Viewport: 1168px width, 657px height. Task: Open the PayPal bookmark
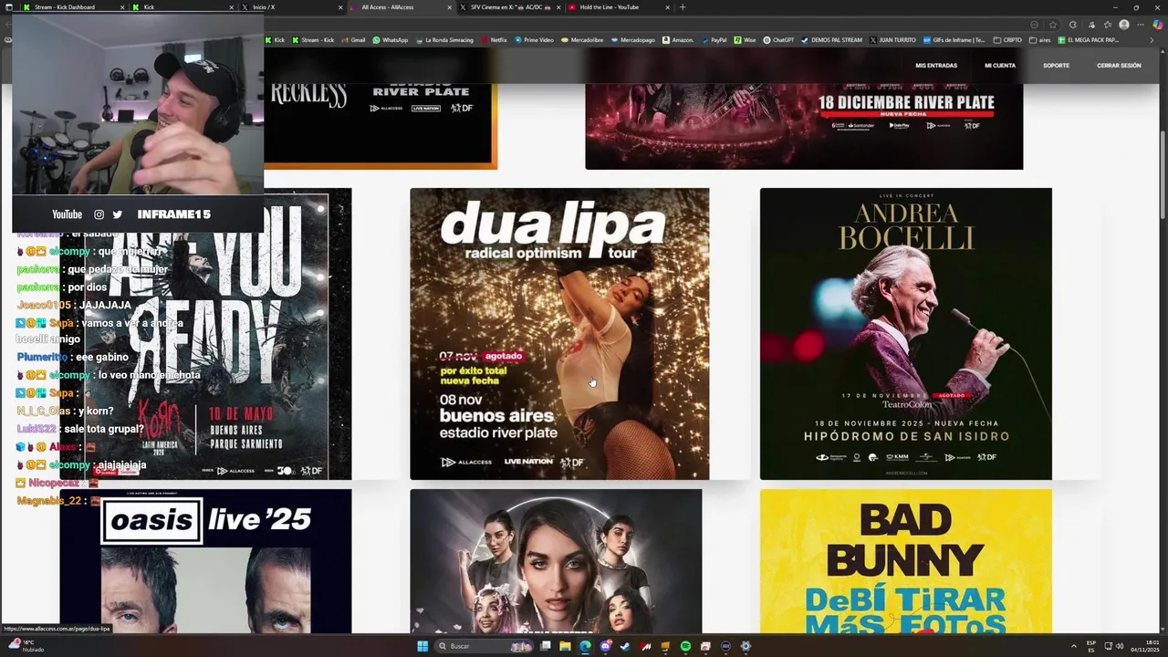[714, 40]
